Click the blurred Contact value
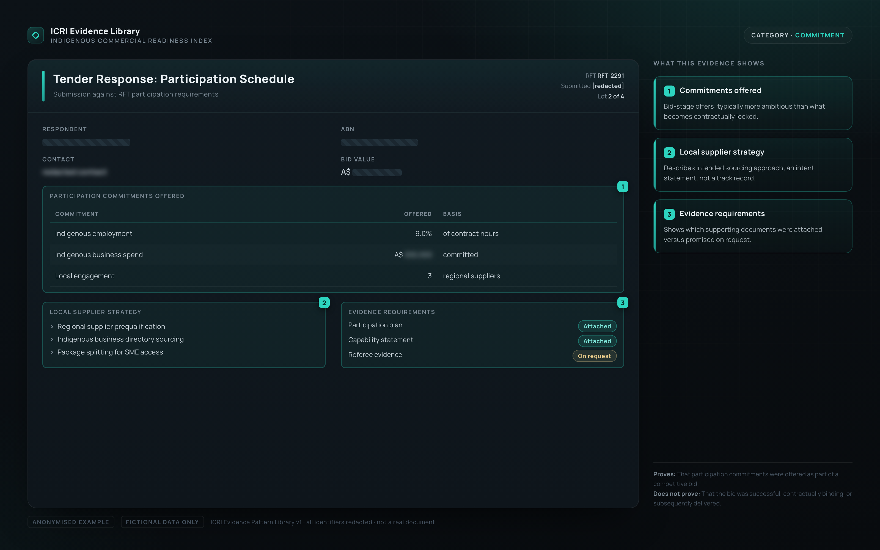The width and height of the screenshot is (880, 550). [x=75, y=172]
